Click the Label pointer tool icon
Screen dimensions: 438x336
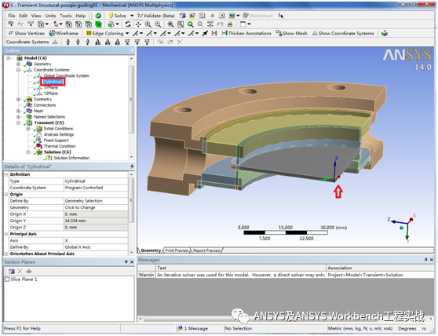point(11,24)
